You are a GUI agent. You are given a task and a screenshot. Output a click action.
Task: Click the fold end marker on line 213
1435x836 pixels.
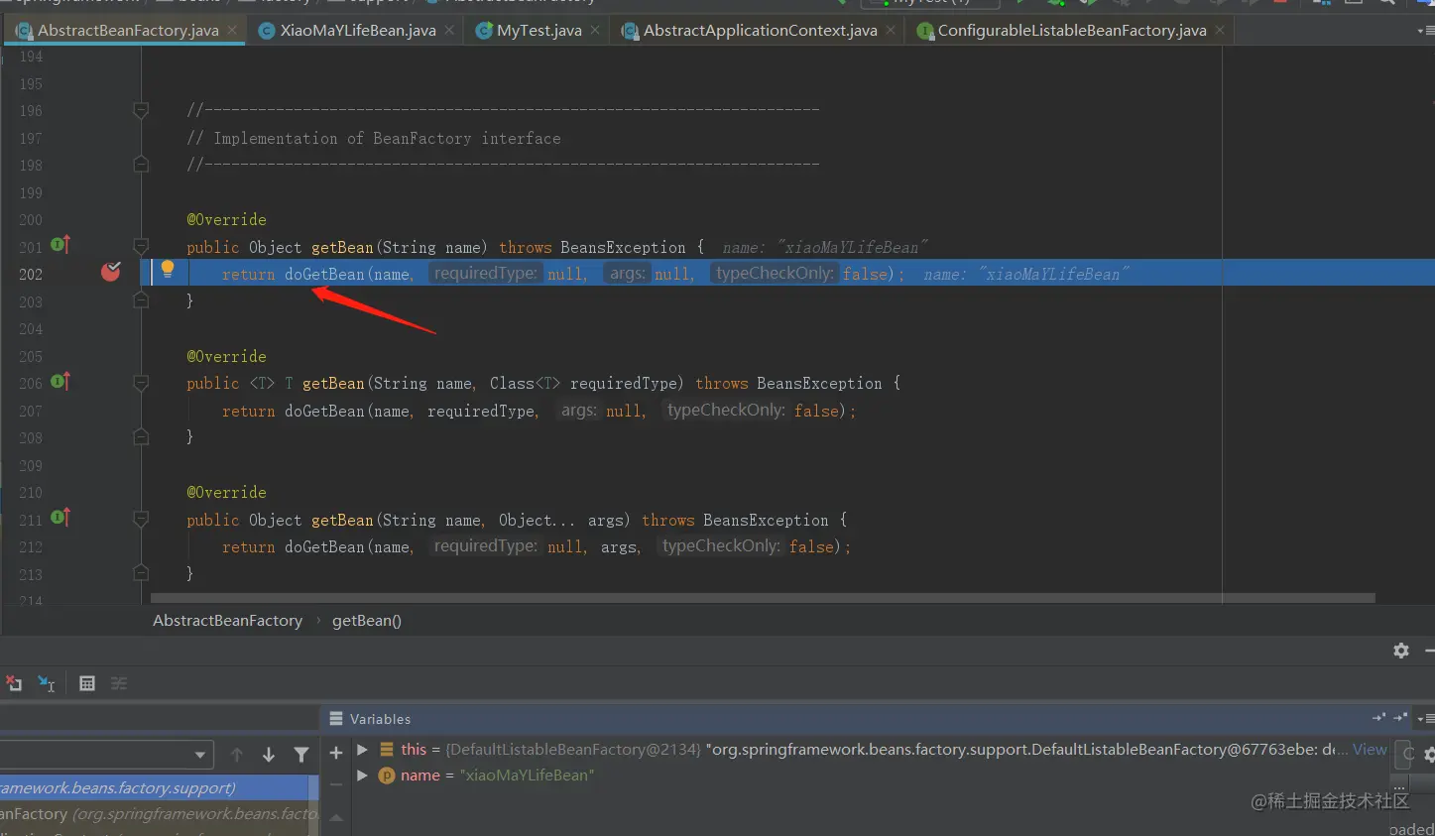[x=141, y=573]
